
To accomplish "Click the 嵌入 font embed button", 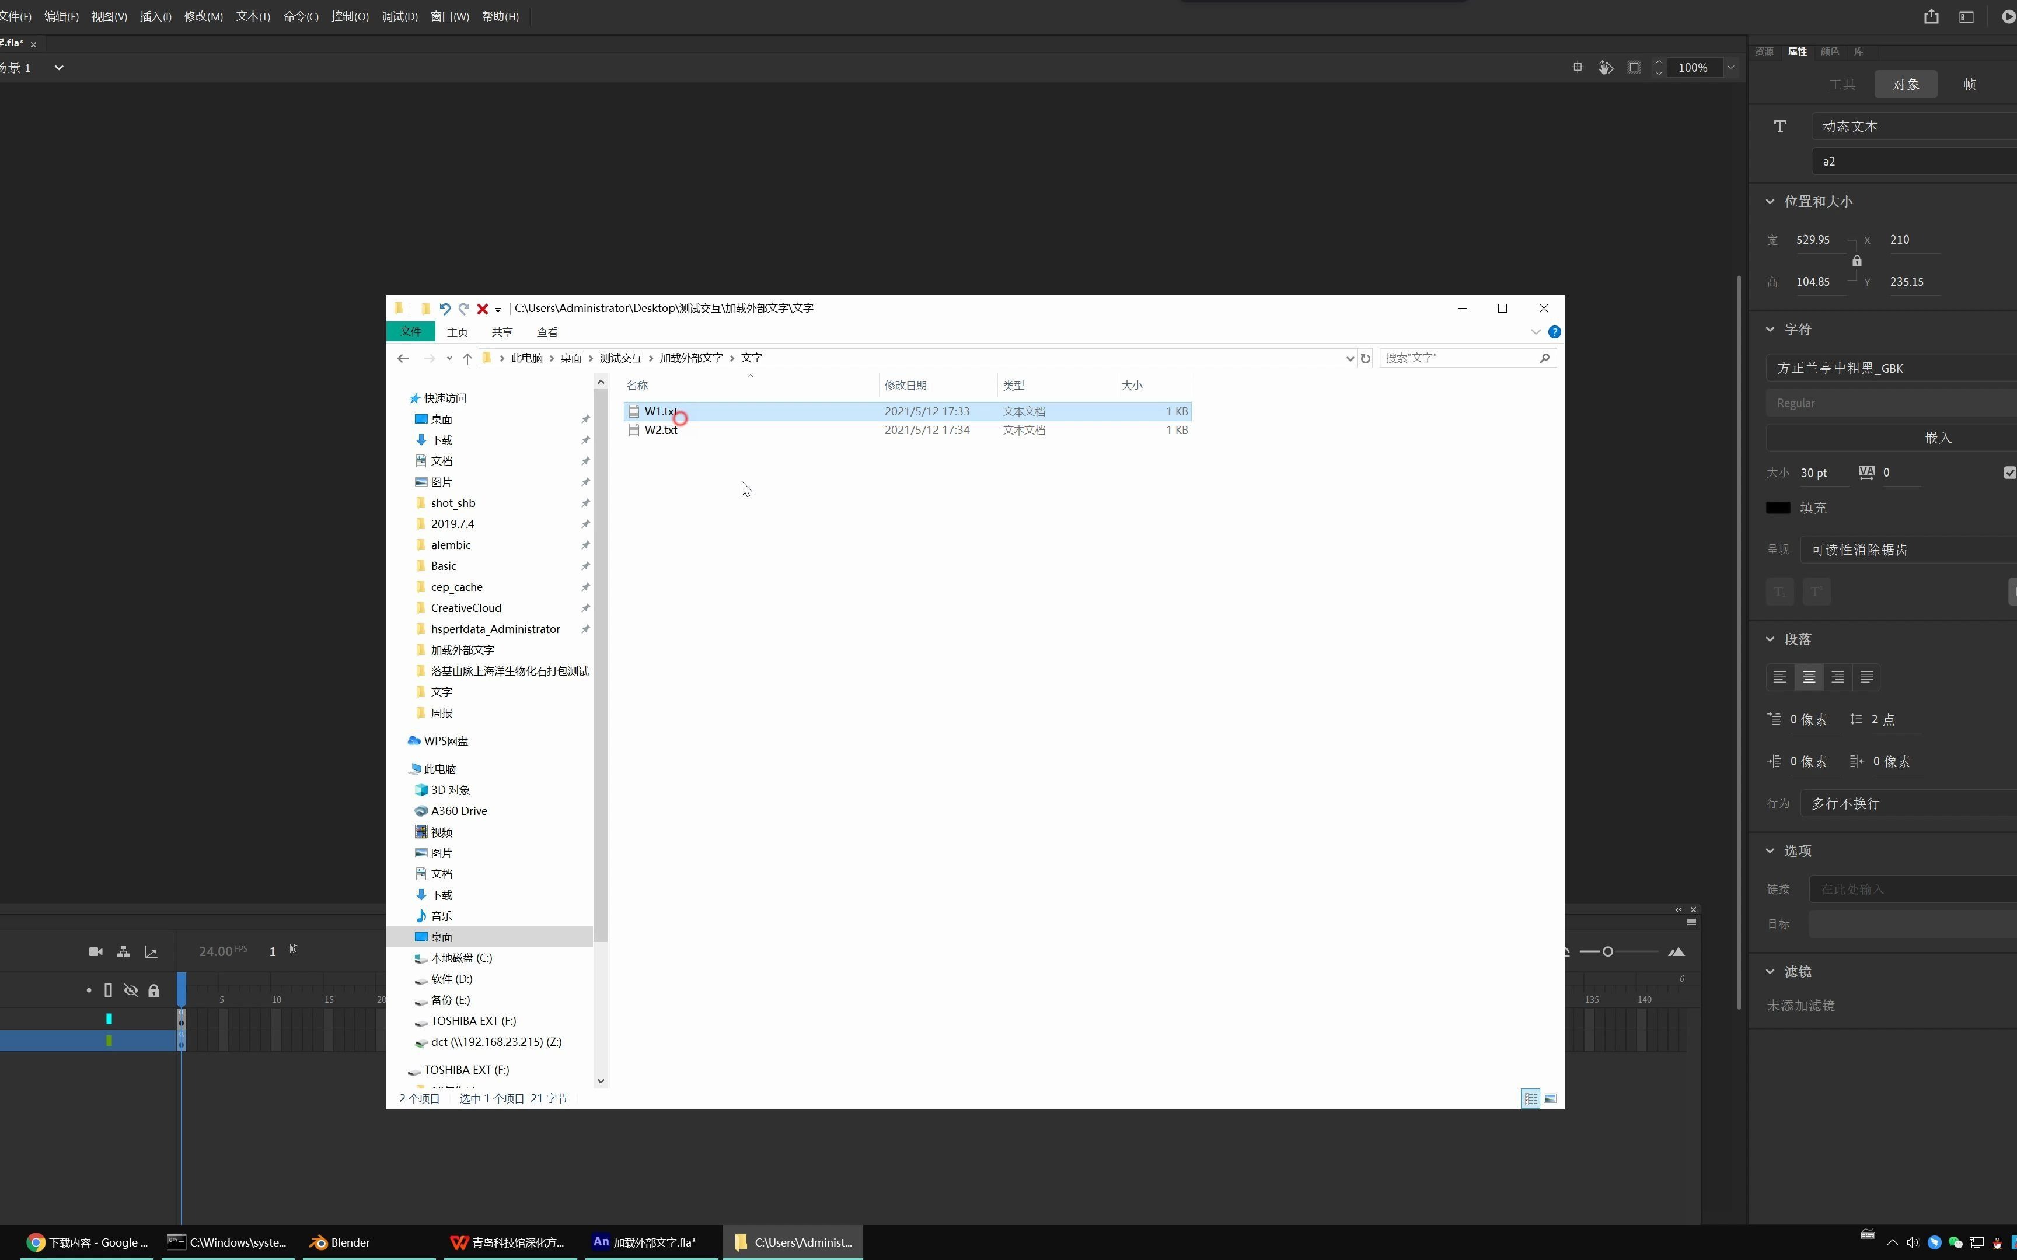I will pyautogui.click(x=1937, y=437).
